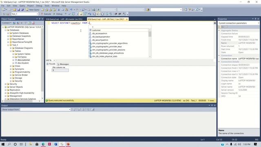
Task: Click the Paste icon in toolbar
Action: coord(66,10)
